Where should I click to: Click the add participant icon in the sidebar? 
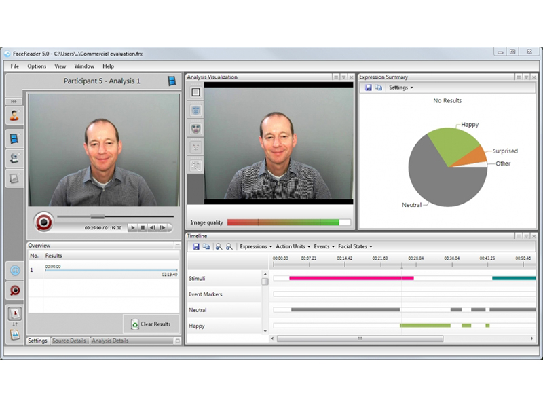point(14,115)
